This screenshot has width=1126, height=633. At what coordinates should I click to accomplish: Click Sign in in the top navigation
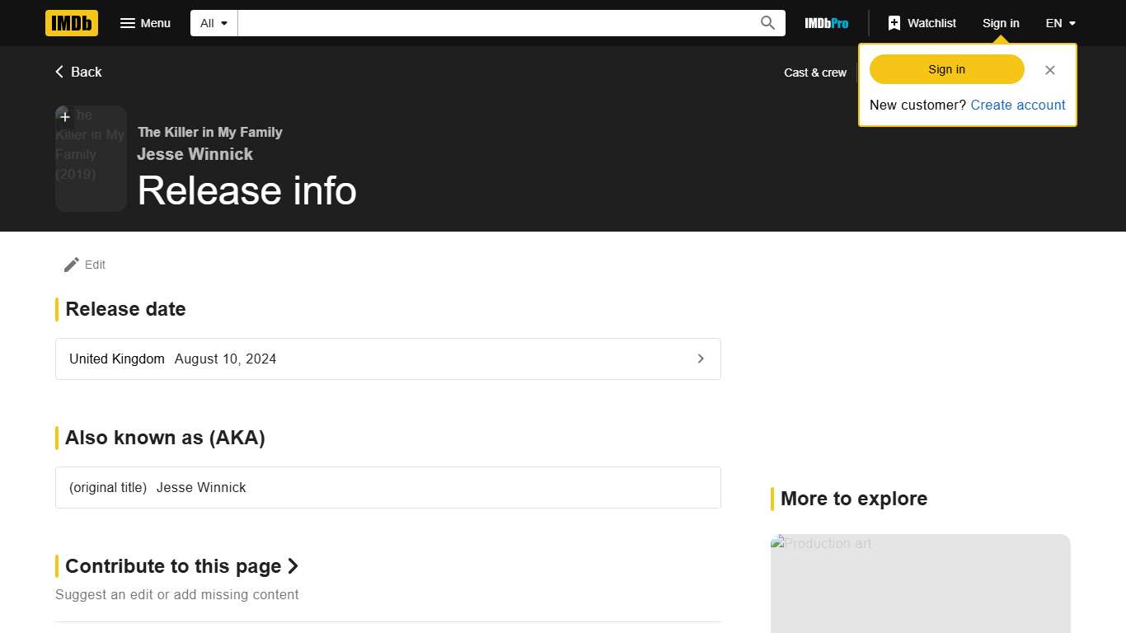(x=1000, y=23)
